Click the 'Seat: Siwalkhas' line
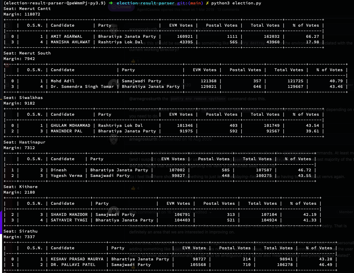The image size is (354, 273). coord(23,98)
